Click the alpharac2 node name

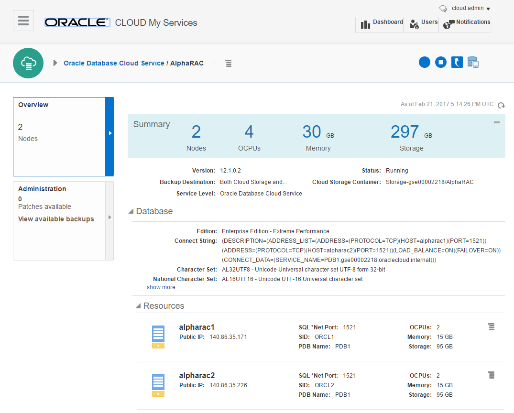click(x=197, y=375)
